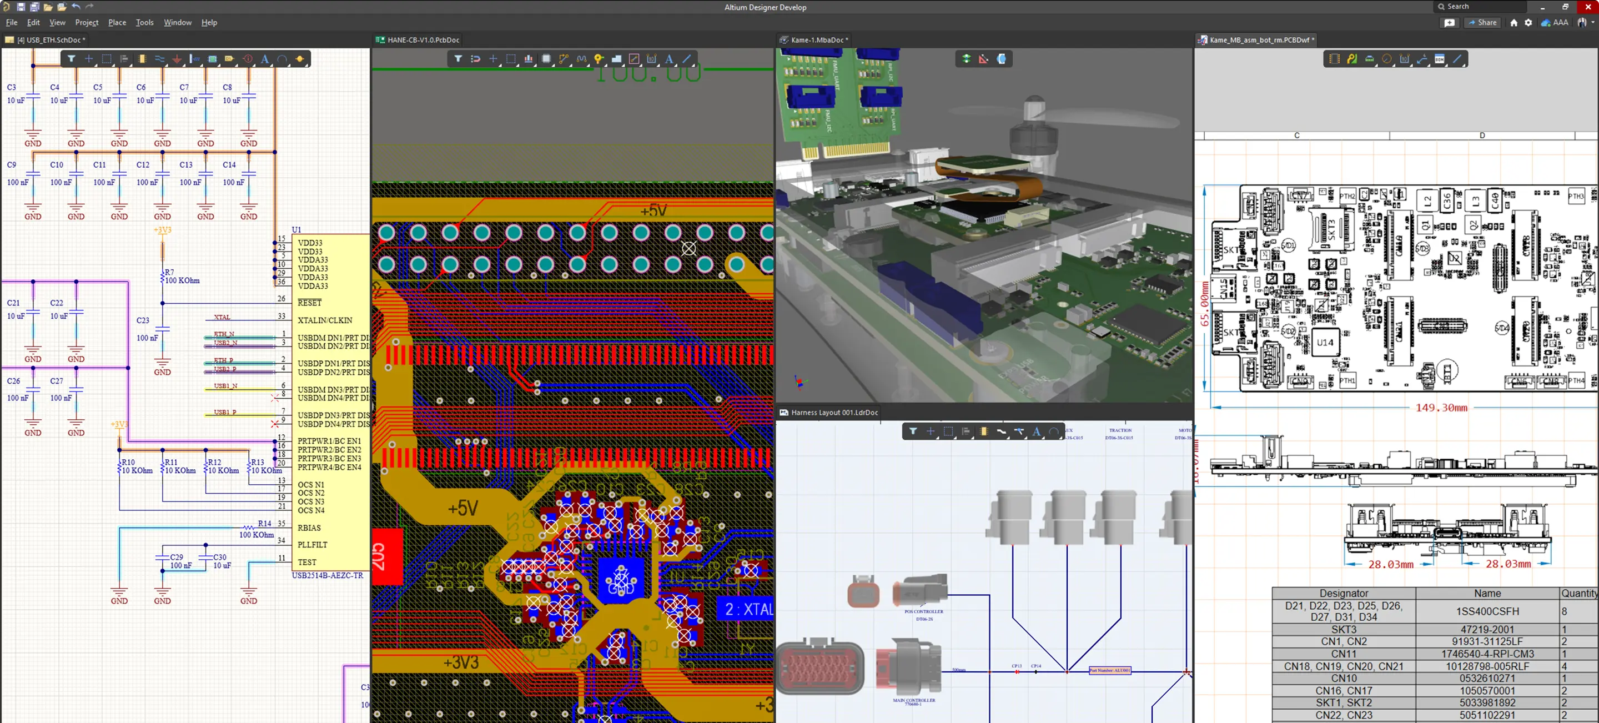1599x723 pixels.
Task: Click inside the Search field
Action: pos(1484,6)
